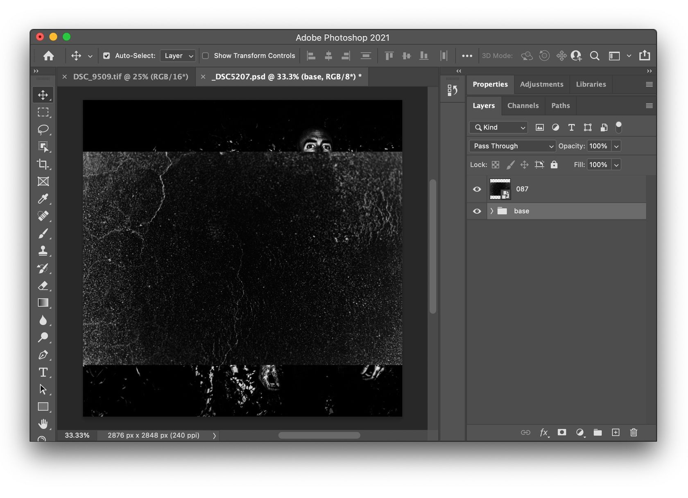Expand the base layer group

pos(492,211)
